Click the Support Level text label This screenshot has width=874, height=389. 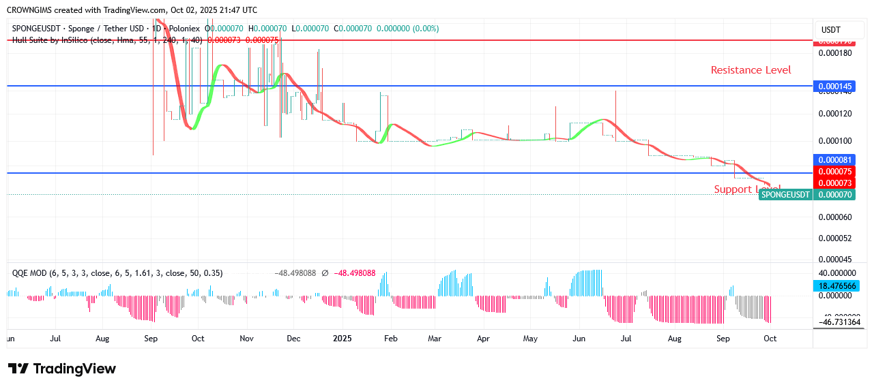[x=746, y=189]
